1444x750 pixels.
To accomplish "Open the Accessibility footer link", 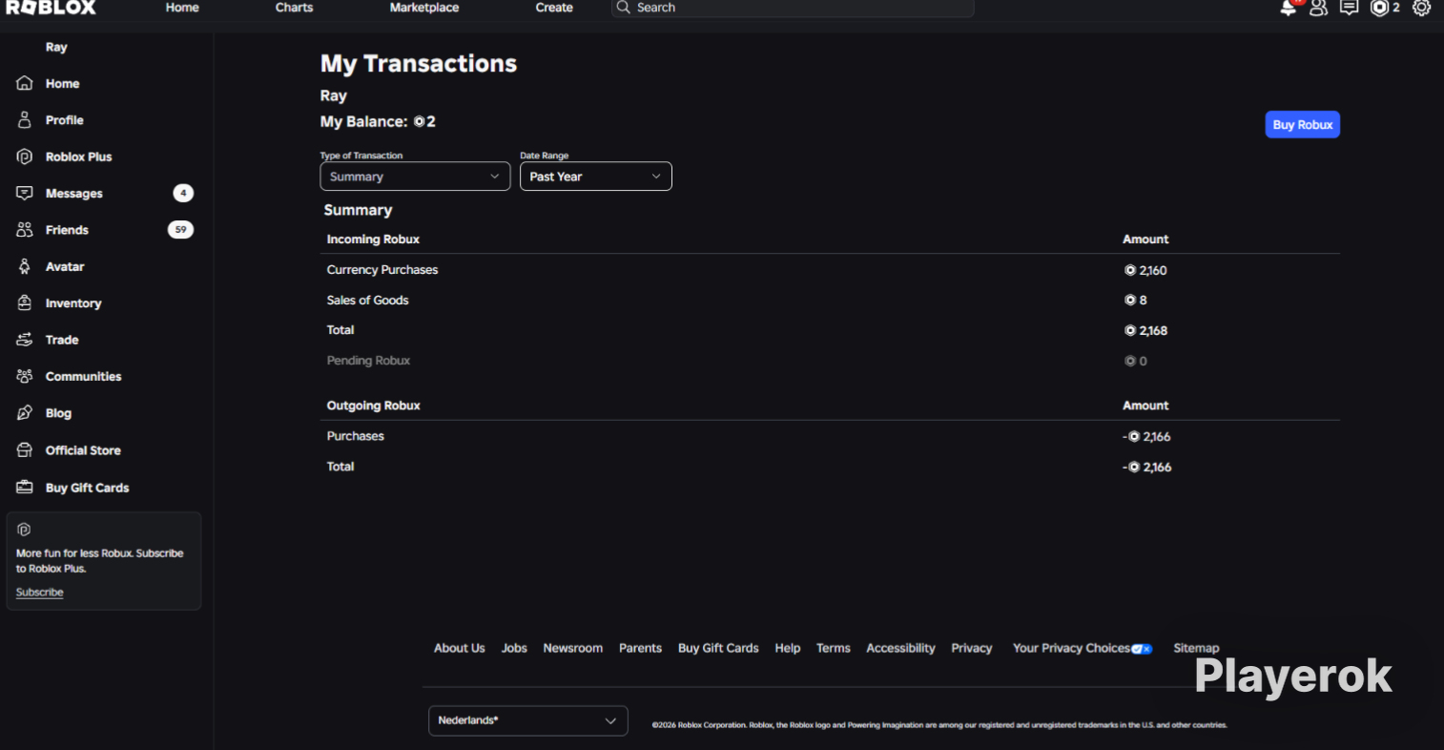I will [x=900, y=648].
